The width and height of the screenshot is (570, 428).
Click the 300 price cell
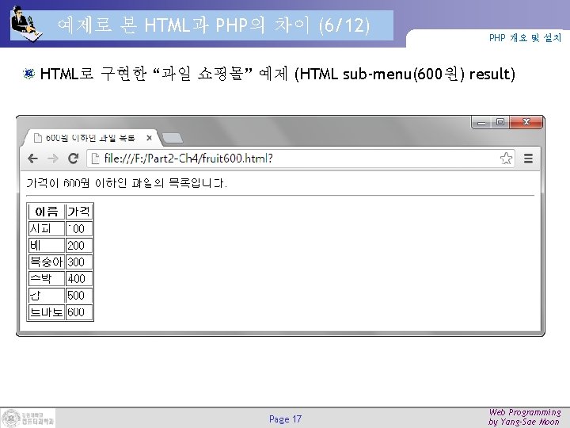79,262
